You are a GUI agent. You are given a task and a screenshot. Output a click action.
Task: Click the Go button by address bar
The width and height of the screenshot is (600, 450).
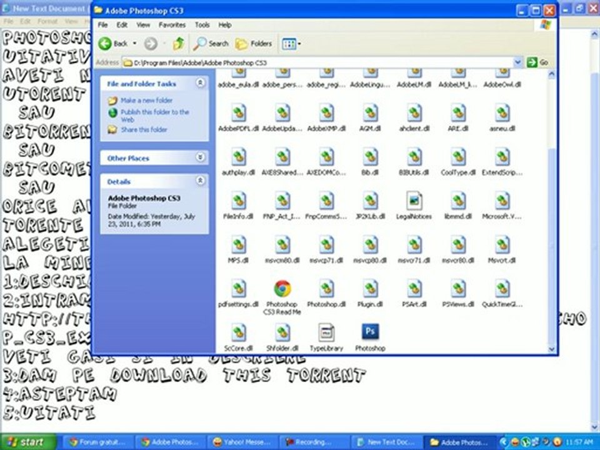pyautogui.click(x=538, y=62)
